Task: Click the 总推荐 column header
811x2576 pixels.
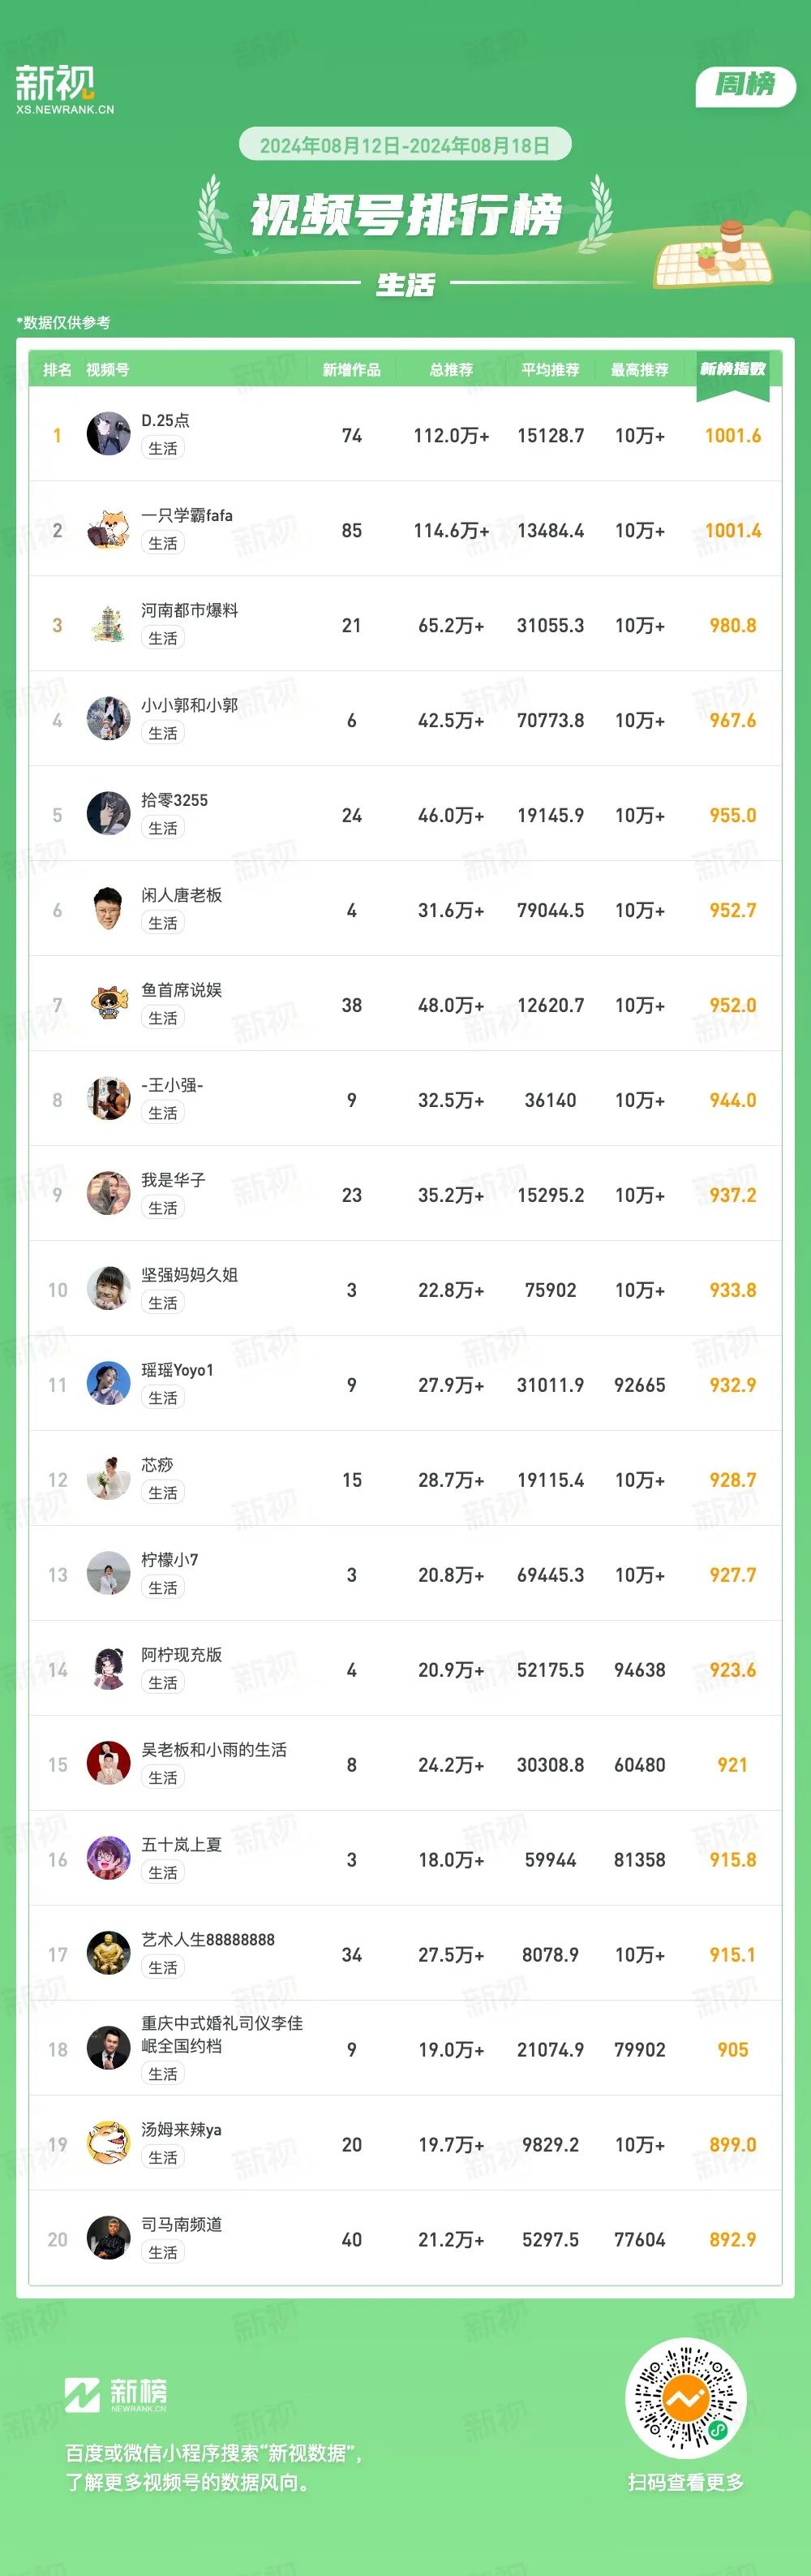Action: [x=452, y=370]
